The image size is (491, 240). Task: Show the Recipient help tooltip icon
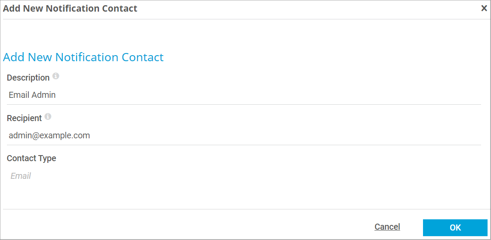tap(48, 117)
